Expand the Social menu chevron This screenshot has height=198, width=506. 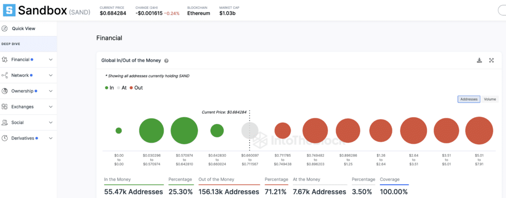pos(51,123)
